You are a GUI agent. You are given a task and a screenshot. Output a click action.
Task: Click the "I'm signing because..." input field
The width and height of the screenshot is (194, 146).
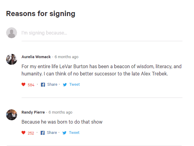click(x=102, y=33)
